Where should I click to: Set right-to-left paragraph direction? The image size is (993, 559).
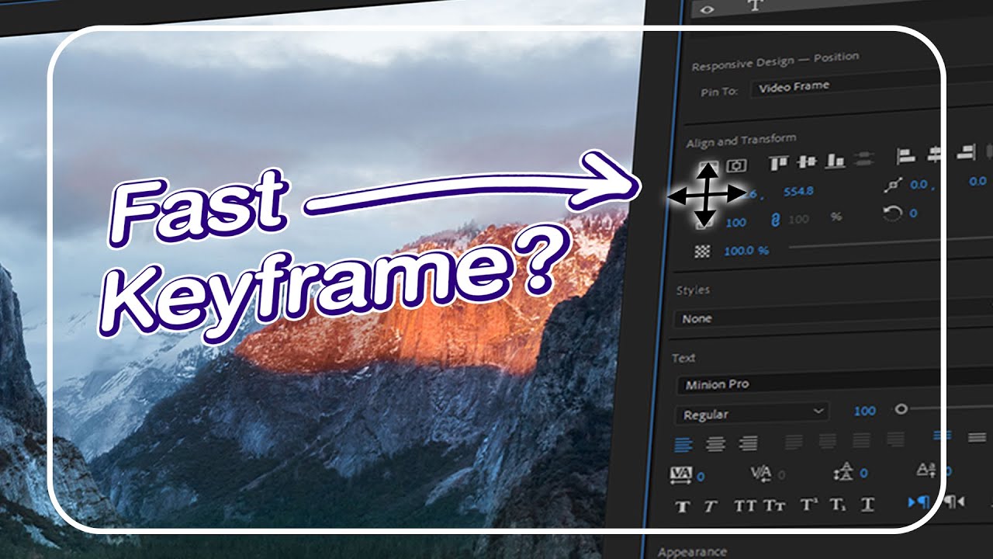[x=954, y=502]
